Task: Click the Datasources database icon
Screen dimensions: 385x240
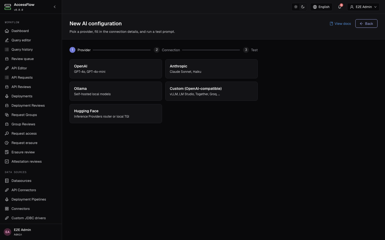Action: coord(7,181)
